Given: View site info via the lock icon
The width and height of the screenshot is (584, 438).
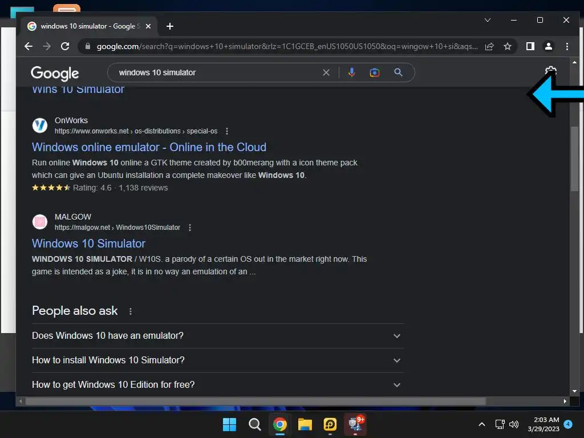Looking at the screenshot, I should pyautogui.click(x=88, y=46).
